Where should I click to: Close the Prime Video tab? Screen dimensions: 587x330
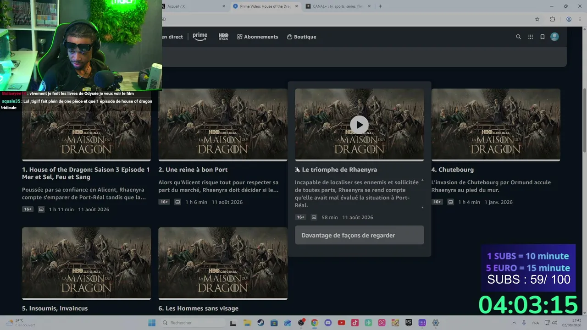point(296,6)
